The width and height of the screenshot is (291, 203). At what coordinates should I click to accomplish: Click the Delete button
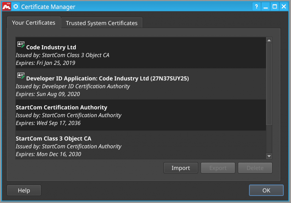pyautogui.click(x=255, y=168)
